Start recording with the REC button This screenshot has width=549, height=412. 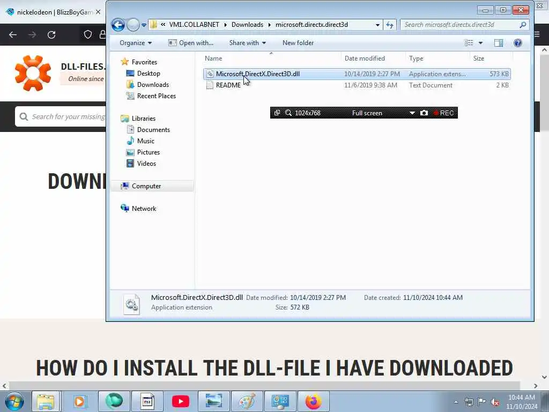click(x=443, y=113)
